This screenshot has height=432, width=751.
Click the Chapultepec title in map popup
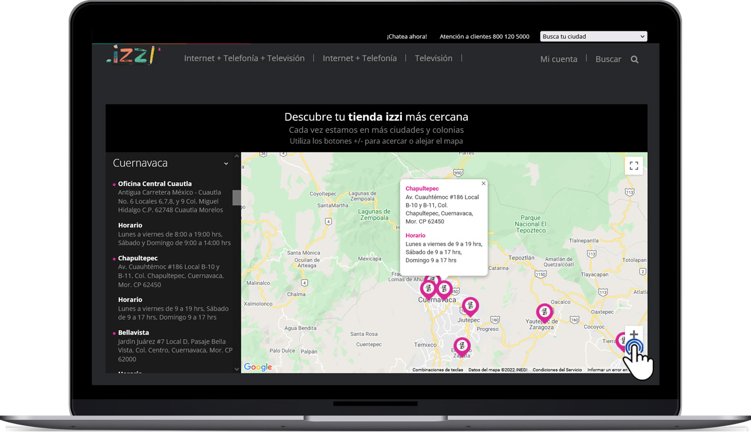pos(422,188)
